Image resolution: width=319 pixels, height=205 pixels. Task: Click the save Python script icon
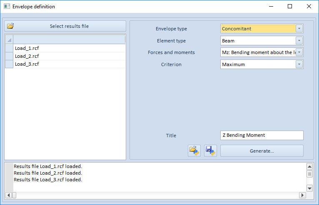210,151
